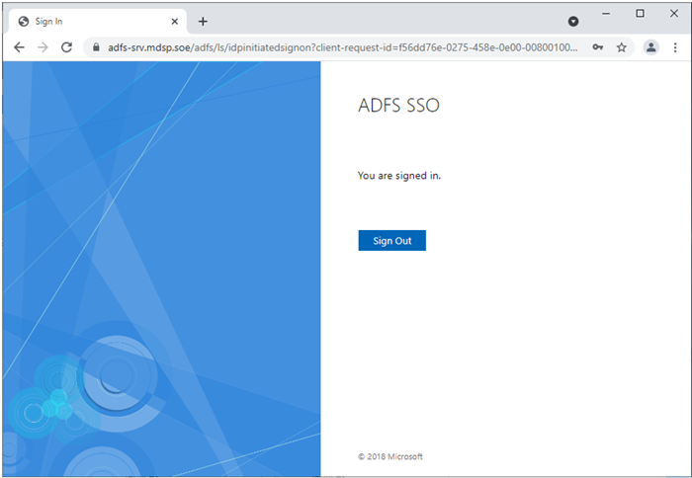Minimize the Chrome window
This screenshot has height=478, width=692.
[x=606, y=14]
